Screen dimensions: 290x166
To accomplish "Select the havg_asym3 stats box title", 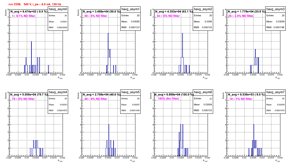I will (x=275, y=9).
